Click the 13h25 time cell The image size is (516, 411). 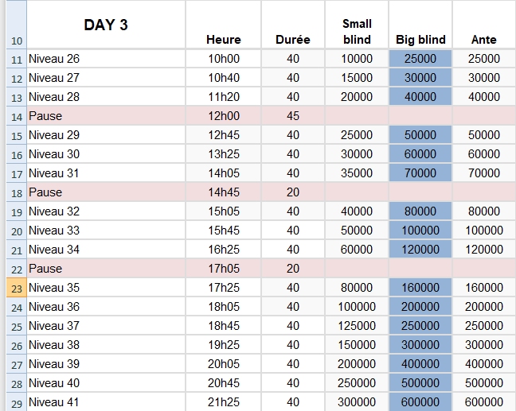coord(223,154)
